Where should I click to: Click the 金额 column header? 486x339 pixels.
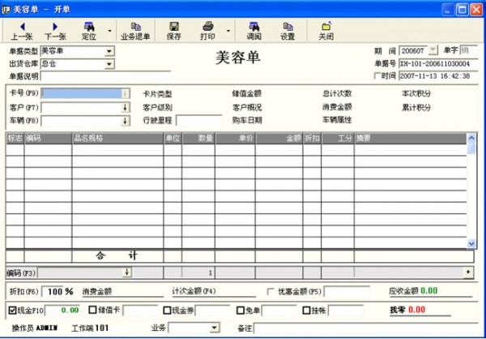click(279, 139)
